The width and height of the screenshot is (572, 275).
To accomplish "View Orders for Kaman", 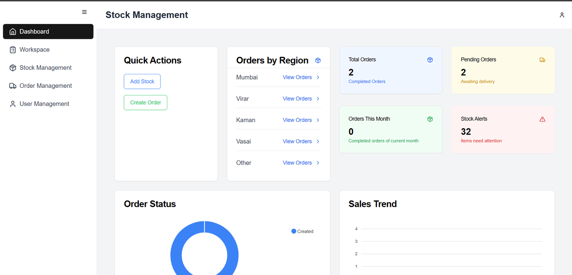I will (297, 120).
